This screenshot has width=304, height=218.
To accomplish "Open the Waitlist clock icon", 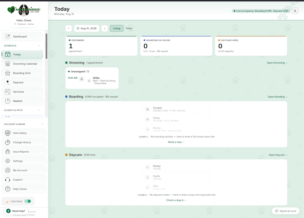I will [8, 101].
